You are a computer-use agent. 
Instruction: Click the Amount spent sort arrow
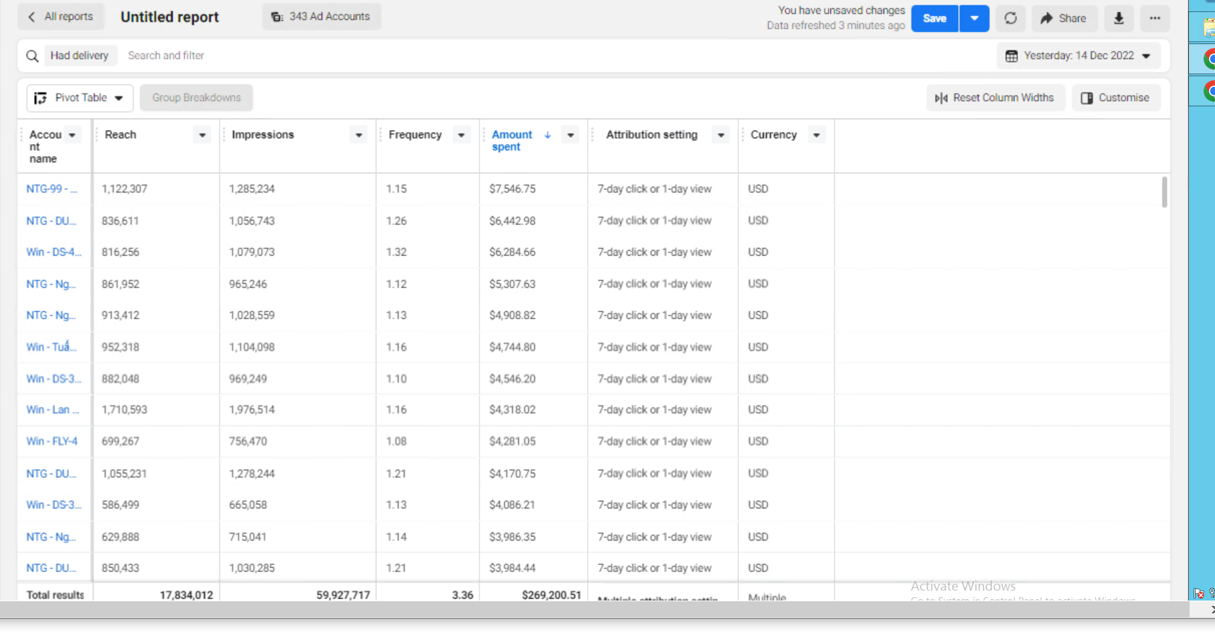pyautogui.click(x=548, y=135)
